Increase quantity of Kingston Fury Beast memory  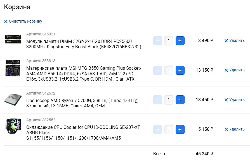[180, 41]
